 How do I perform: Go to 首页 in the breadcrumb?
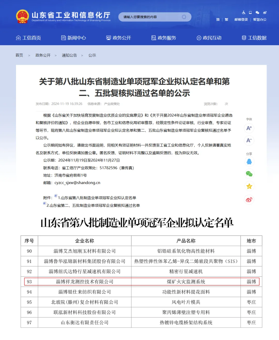pyautogui.click(x=19, y=55)
